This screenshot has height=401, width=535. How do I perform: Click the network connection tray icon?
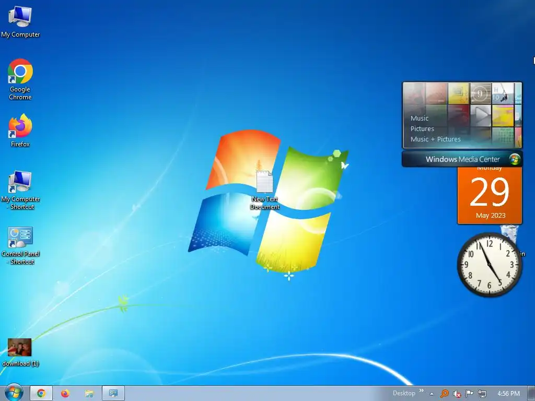click(x=482, y=394)
